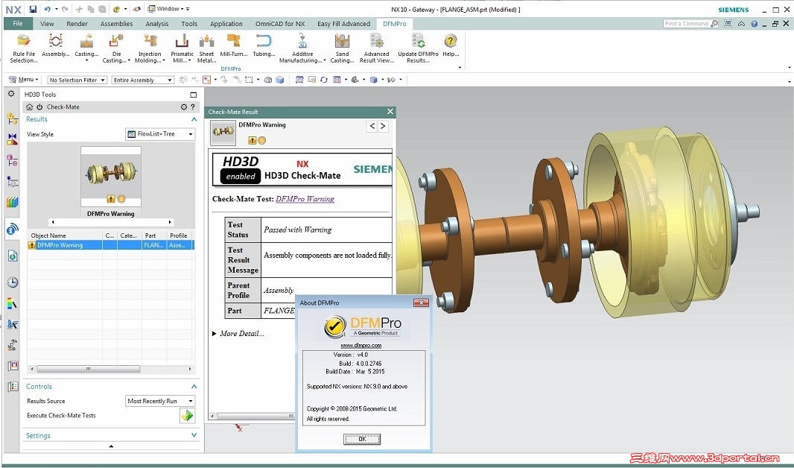Collapse the Results section
794x468 pixels.
pos(194,119)
